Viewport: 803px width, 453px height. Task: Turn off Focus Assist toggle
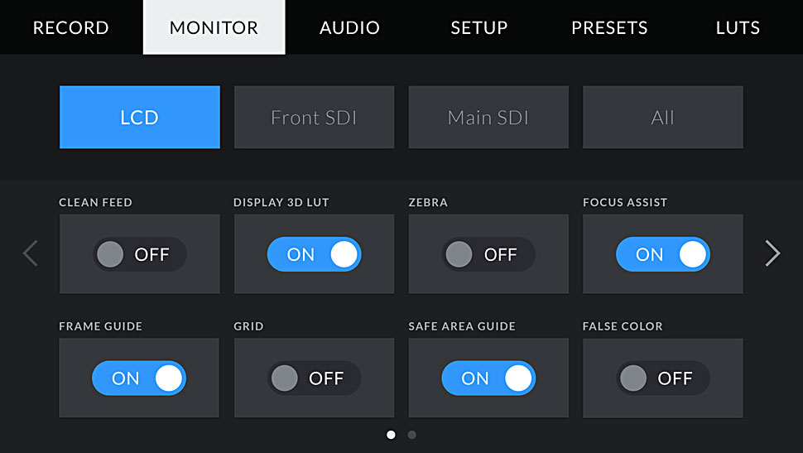662,254
